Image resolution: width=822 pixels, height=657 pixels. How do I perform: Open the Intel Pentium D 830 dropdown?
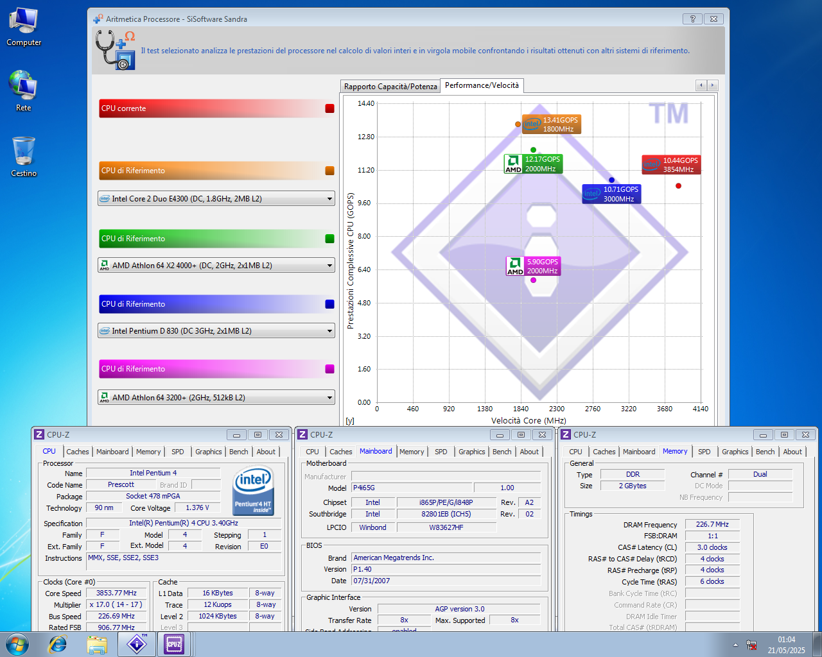coord(329,331)
